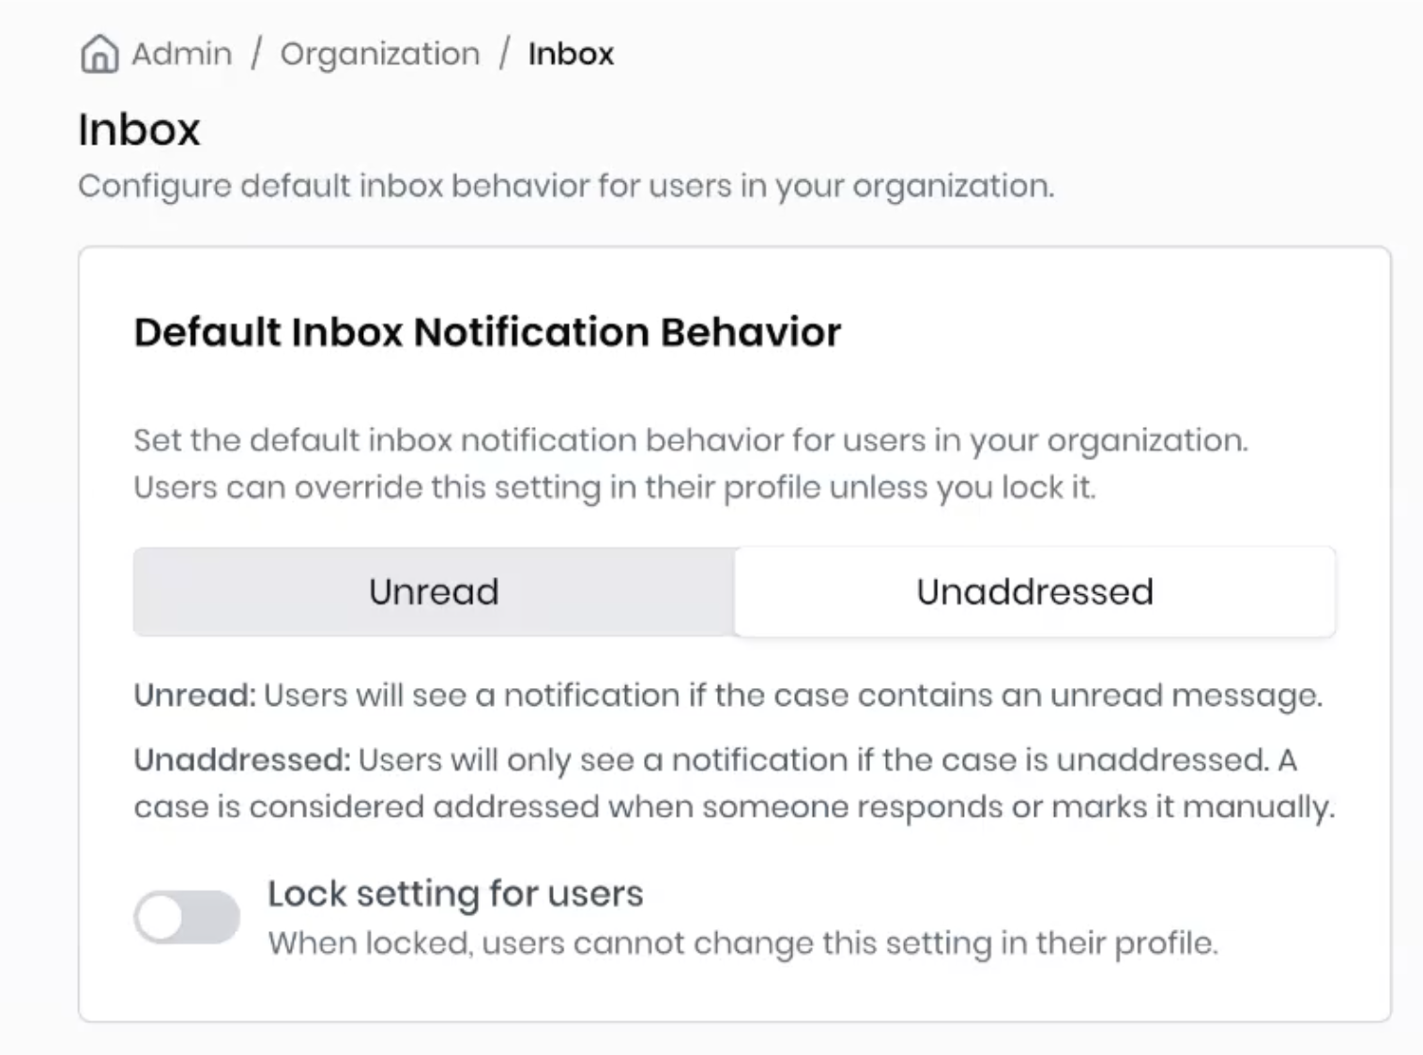The width and height of the screenshot is (1423, 1055).
Task: Click the "Users can override this setting" line
Action: 614,488
